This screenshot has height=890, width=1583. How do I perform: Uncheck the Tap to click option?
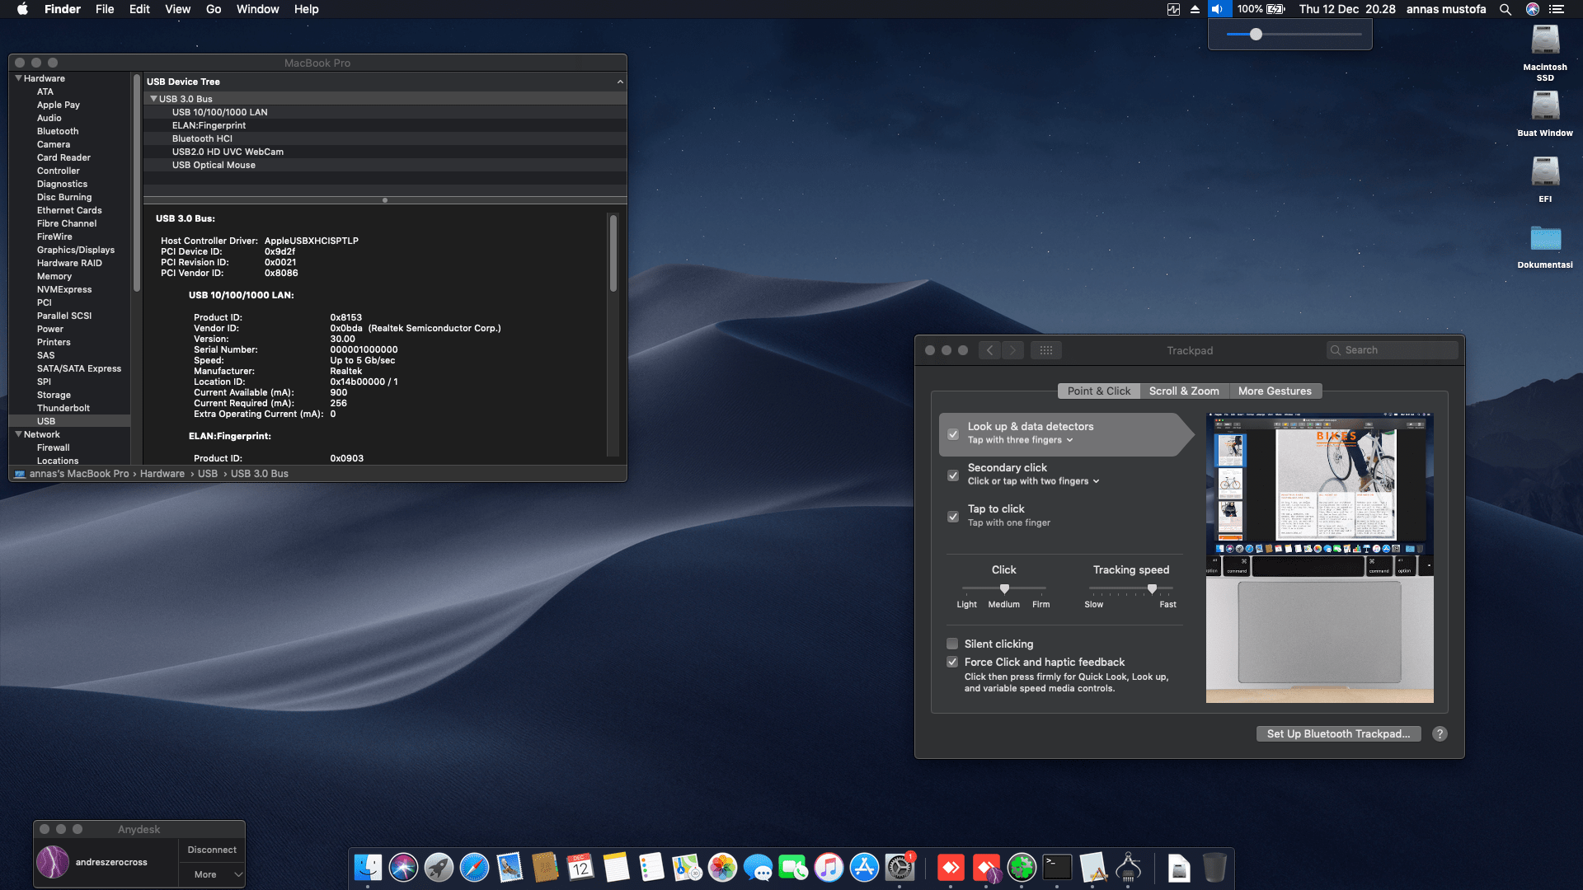(953, 517)
